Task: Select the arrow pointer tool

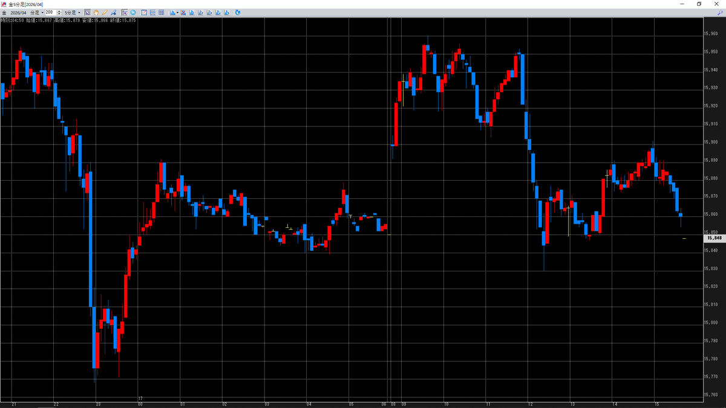Action: coord(87,13)
